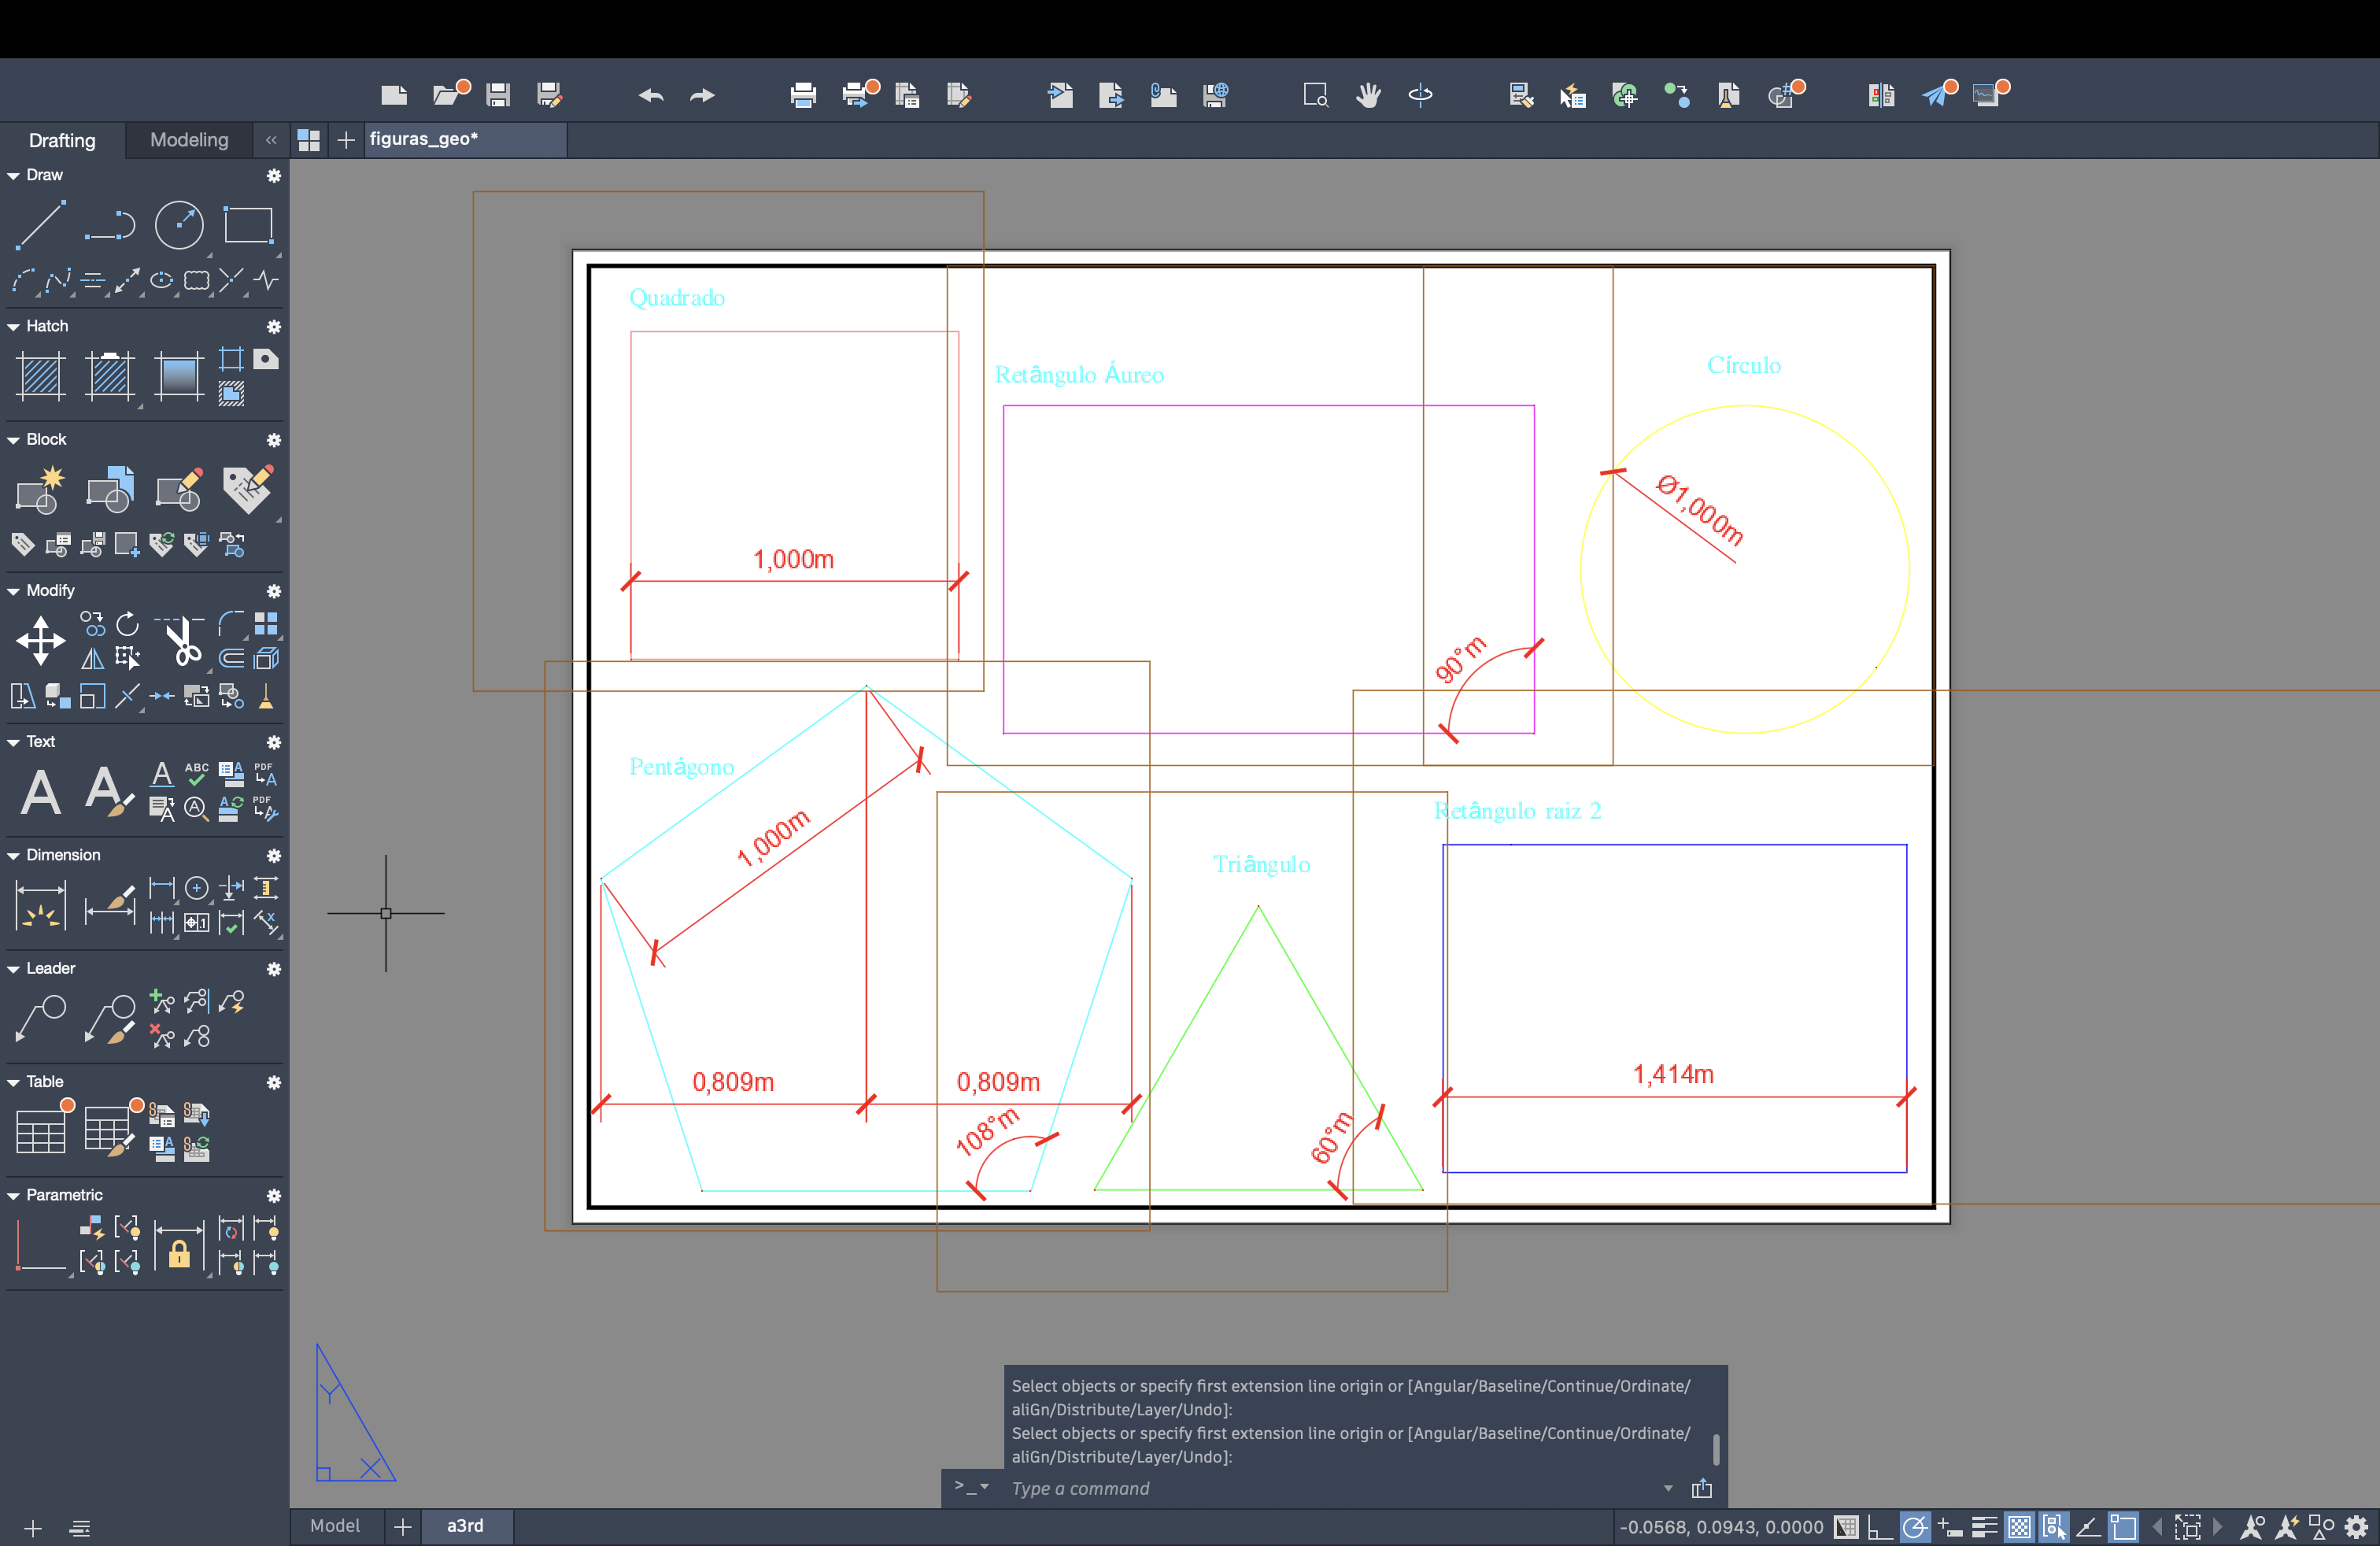Collapse the Dimension panel section

tap(14, 856)
